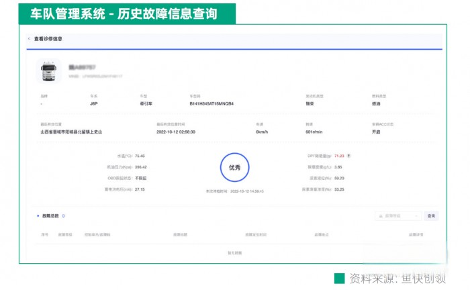The width and height of the screenshot is (470, 290).
Task: Select the 序号 column header
Action: click(45, 235)
